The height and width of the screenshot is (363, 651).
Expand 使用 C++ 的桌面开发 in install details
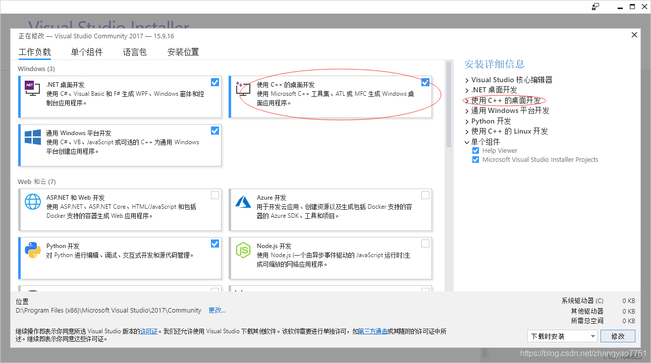467,101
